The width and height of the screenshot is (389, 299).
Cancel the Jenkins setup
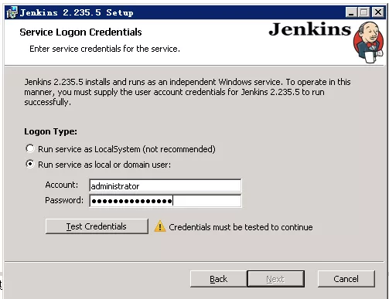[x=346, y=279]
